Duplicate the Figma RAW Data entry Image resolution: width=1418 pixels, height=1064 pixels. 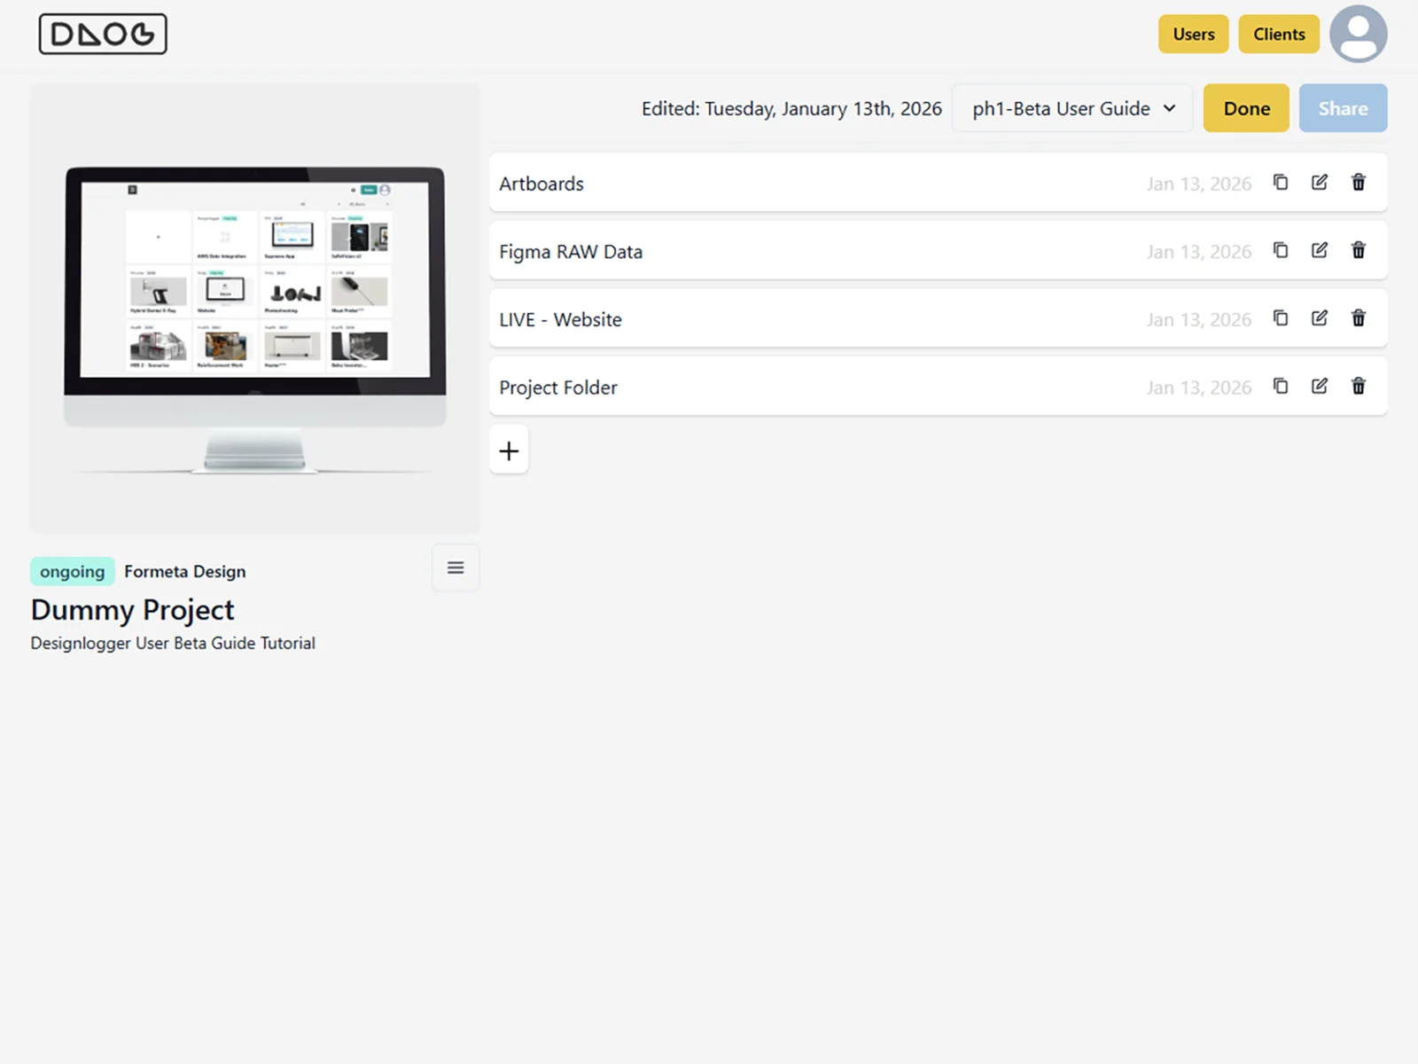click(1281, 251)
